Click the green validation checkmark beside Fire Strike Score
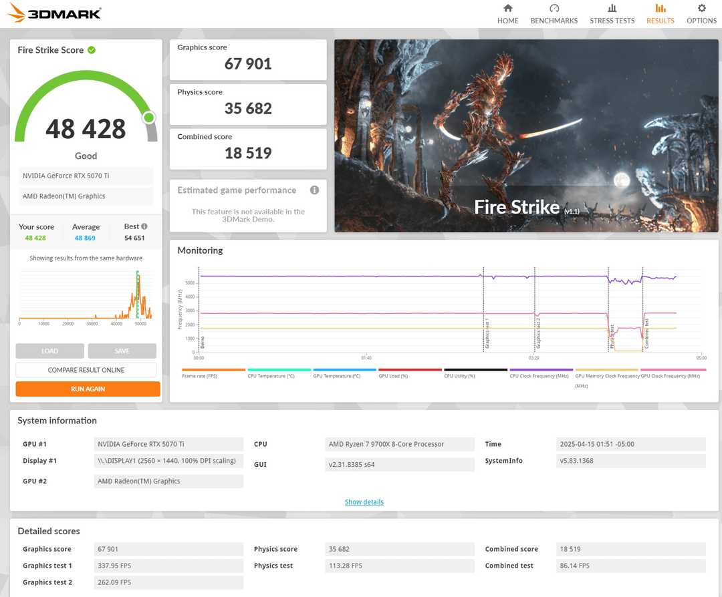The image size is (722, 597). pos(92,50)
